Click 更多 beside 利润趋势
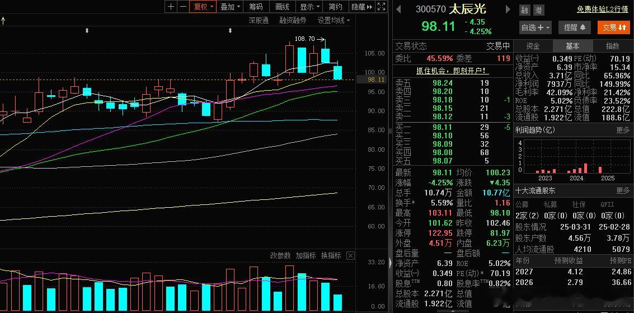Image resolution: width=634 pixels, height=313 pixels. point(623,130)
